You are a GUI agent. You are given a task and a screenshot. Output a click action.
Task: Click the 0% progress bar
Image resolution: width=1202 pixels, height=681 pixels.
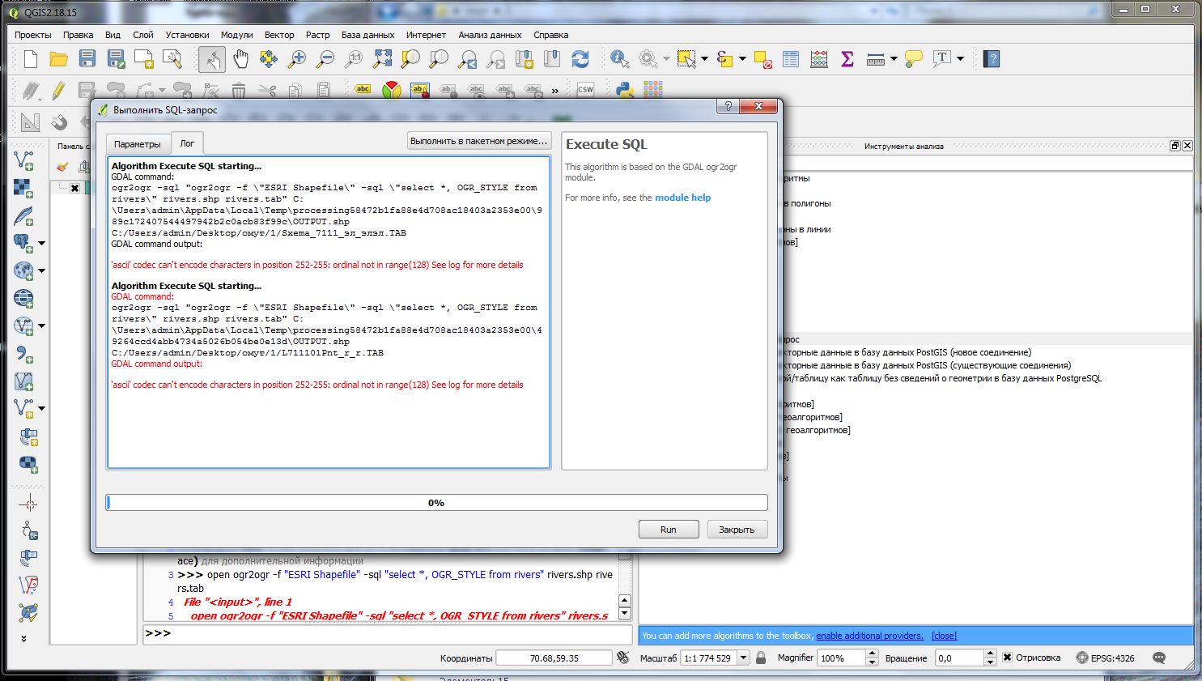(x=436, y=503)
